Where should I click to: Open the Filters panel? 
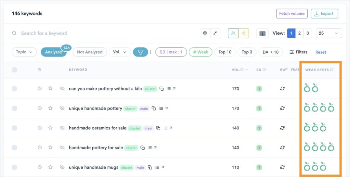298,52
